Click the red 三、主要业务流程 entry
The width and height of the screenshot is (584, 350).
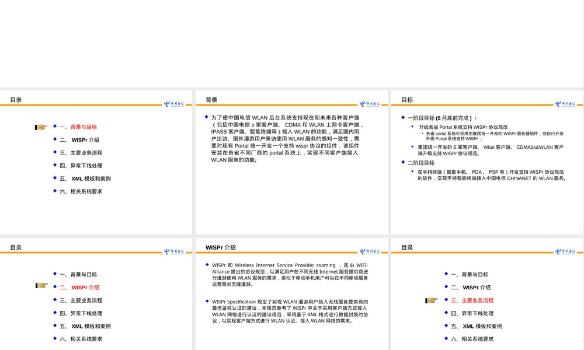472,300
